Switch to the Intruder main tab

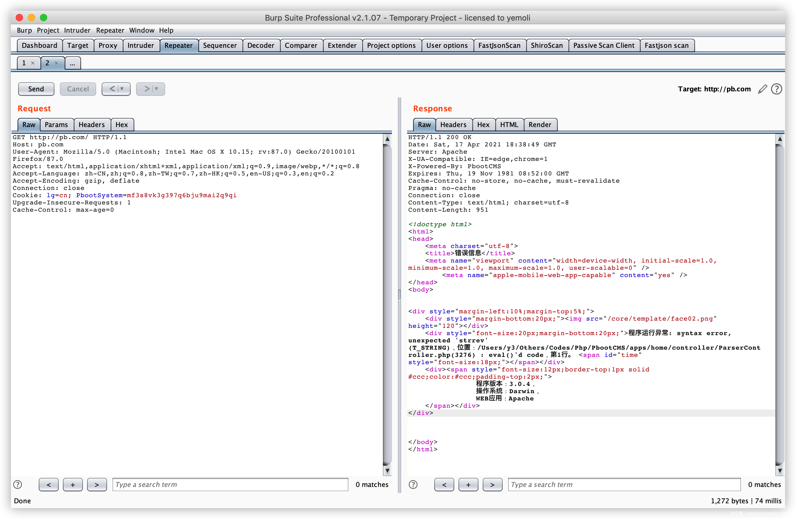[x=140, y=45]
